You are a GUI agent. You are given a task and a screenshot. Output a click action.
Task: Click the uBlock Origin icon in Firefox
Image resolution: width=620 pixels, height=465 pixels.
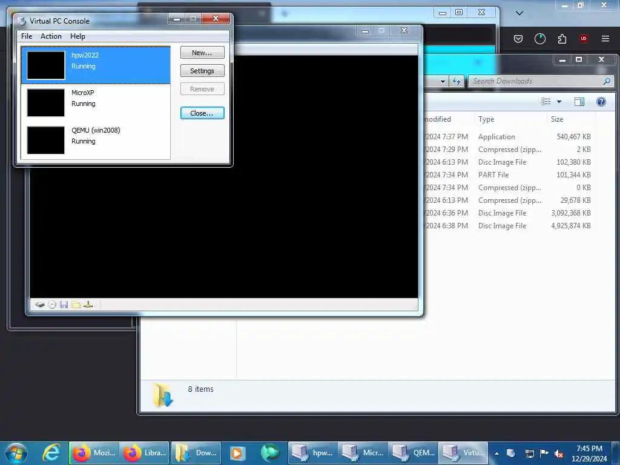(583, 38)
